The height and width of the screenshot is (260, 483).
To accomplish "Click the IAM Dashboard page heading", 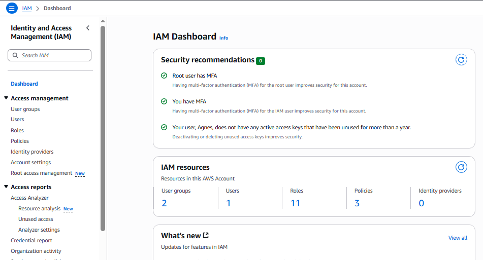I will click(x=184, y=36).
